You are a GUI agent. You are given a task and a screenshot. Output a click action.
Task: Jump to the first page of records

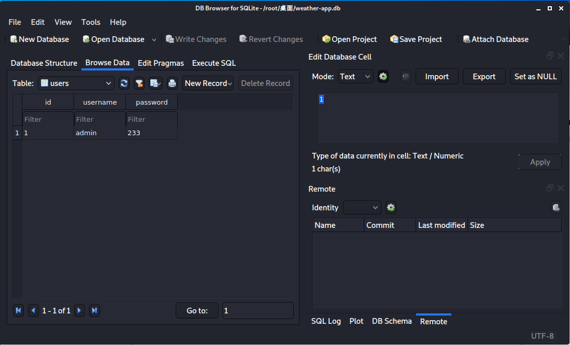point(19,311)
